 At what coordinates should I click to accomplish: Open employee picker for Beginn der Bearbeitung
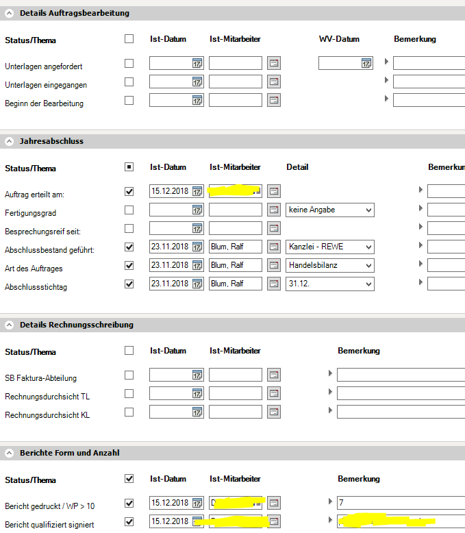pos(274,100)
